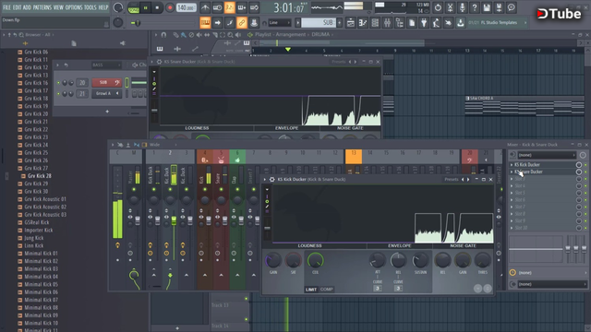Viewport: 591px width, 332px height.
Task: Open the channel rack view icon
Action: pos(375,23)
